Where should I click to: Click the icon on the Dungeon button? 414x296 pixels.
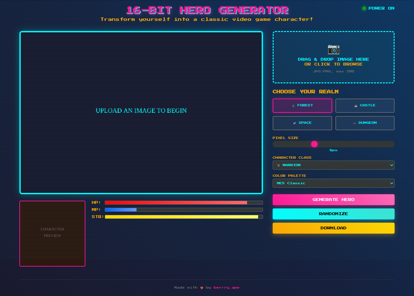(355, 123)
